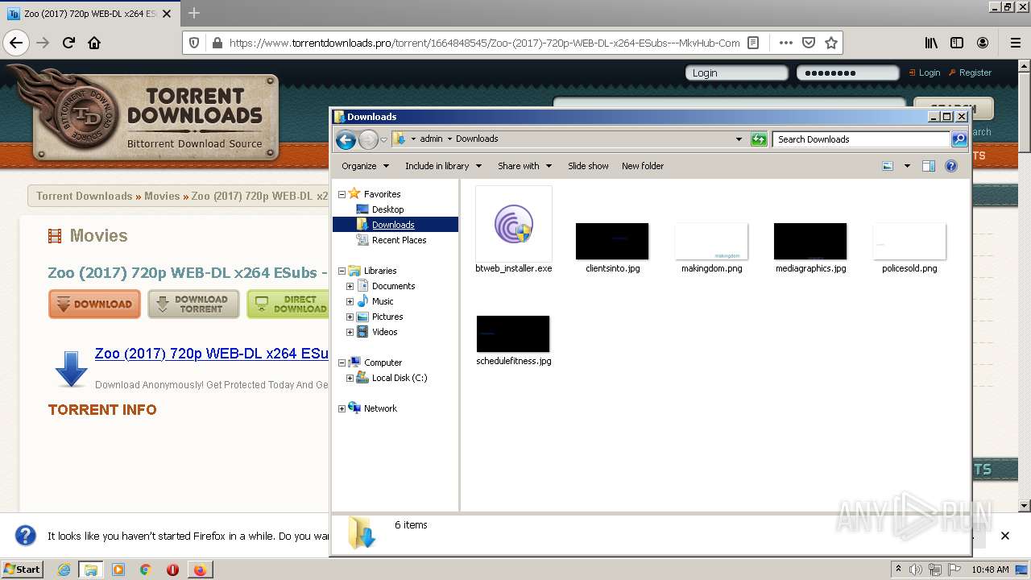
Task: Open address bar history dropdown
Action: tap(739, 139)
